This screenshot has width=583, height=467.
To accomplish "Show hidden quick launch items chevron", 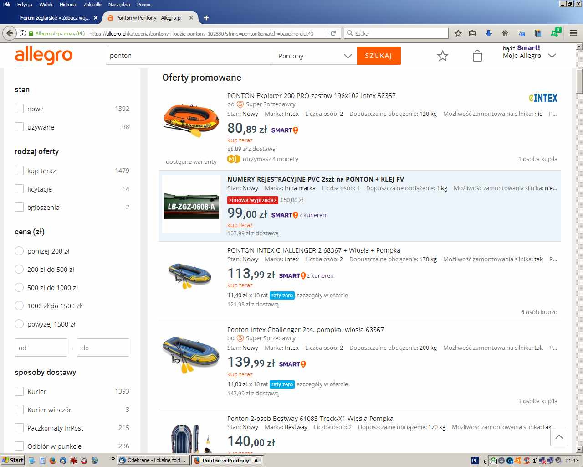I will [x=113, y=459].
